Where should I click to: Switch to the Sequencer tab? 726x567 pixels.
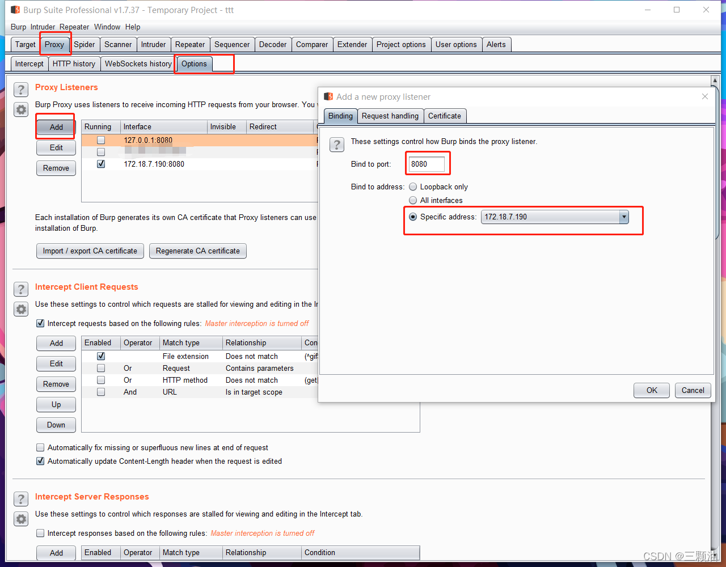point(232,44)
